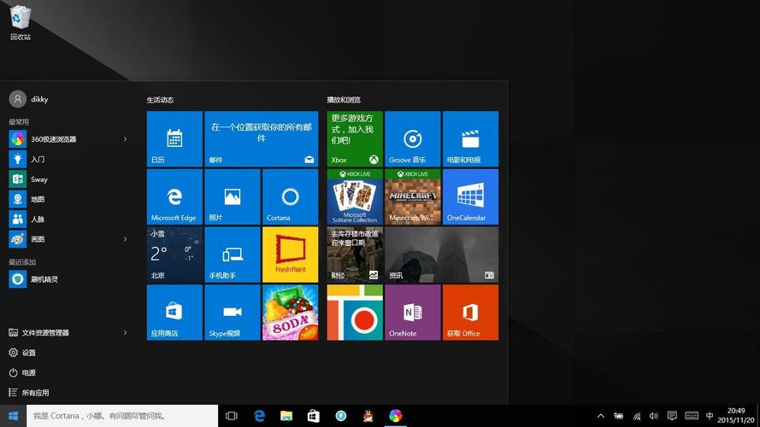Screen dimensions: 760x427
Task: Launch the FreshPaint tile
Action: click(x=290, y=254)
